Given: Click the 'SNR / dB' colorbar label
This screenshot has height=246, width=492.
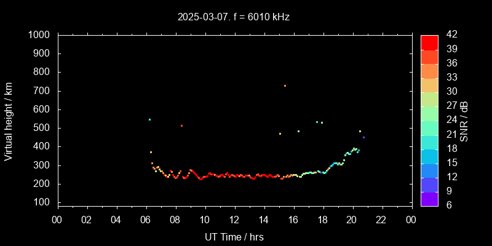Looking at the screenshot, I should [x=464, y=121].
